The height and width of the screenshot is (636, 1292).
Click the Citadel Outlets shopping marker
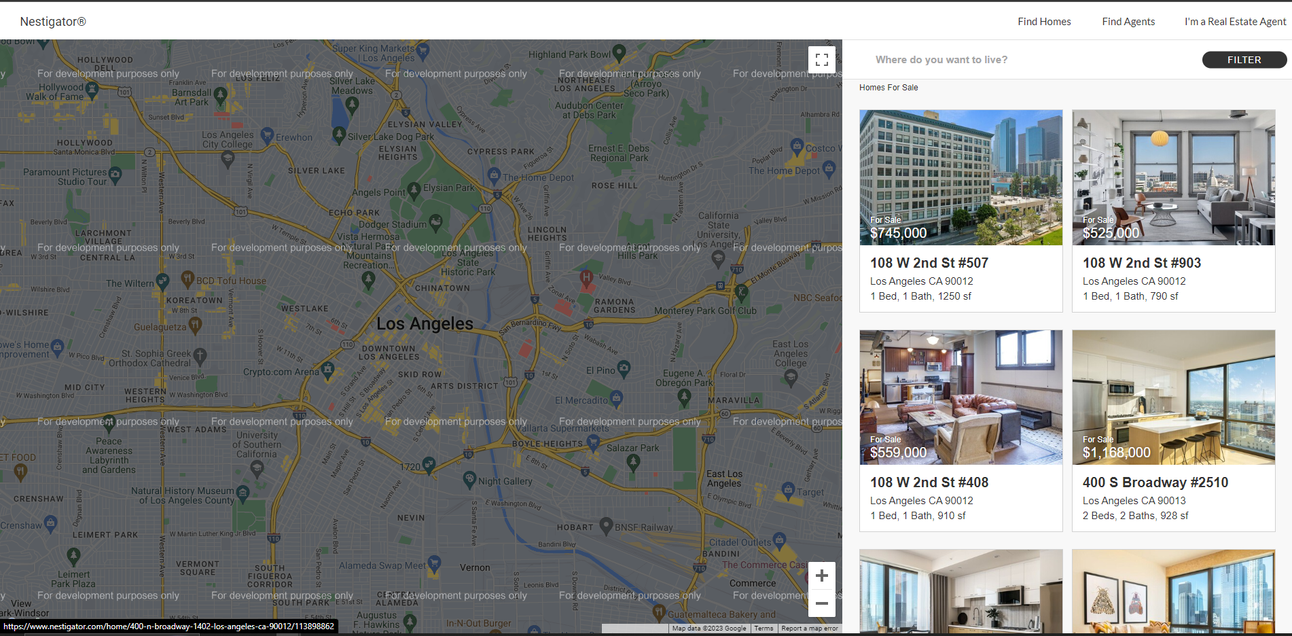pos(779,541)
